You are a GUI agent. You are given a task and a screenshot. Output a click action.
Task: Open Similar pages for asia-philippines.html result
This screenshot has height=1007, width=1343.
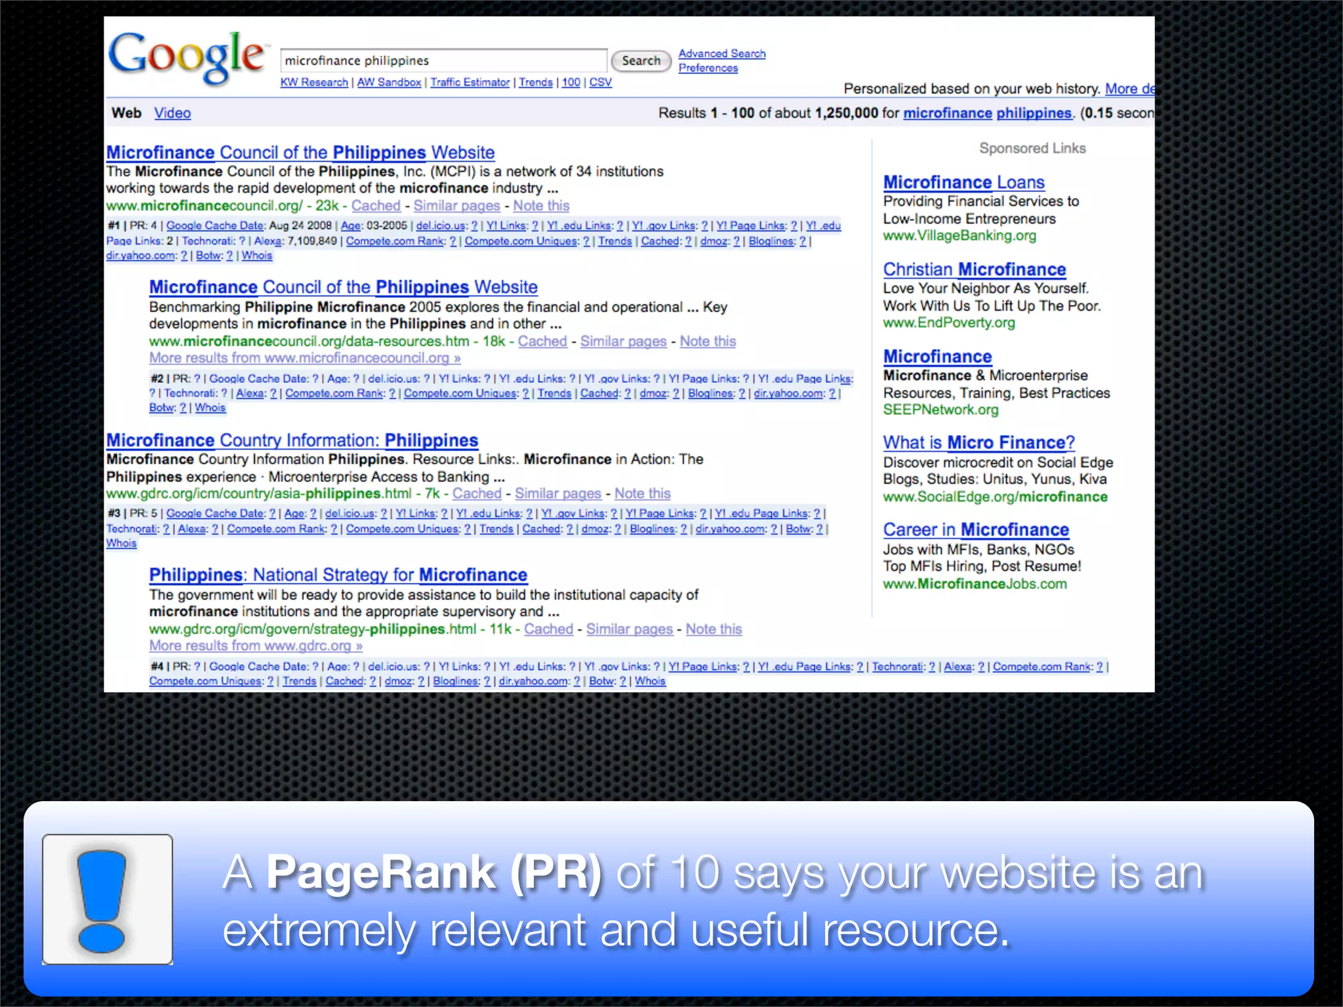click(x=558, y=494)
